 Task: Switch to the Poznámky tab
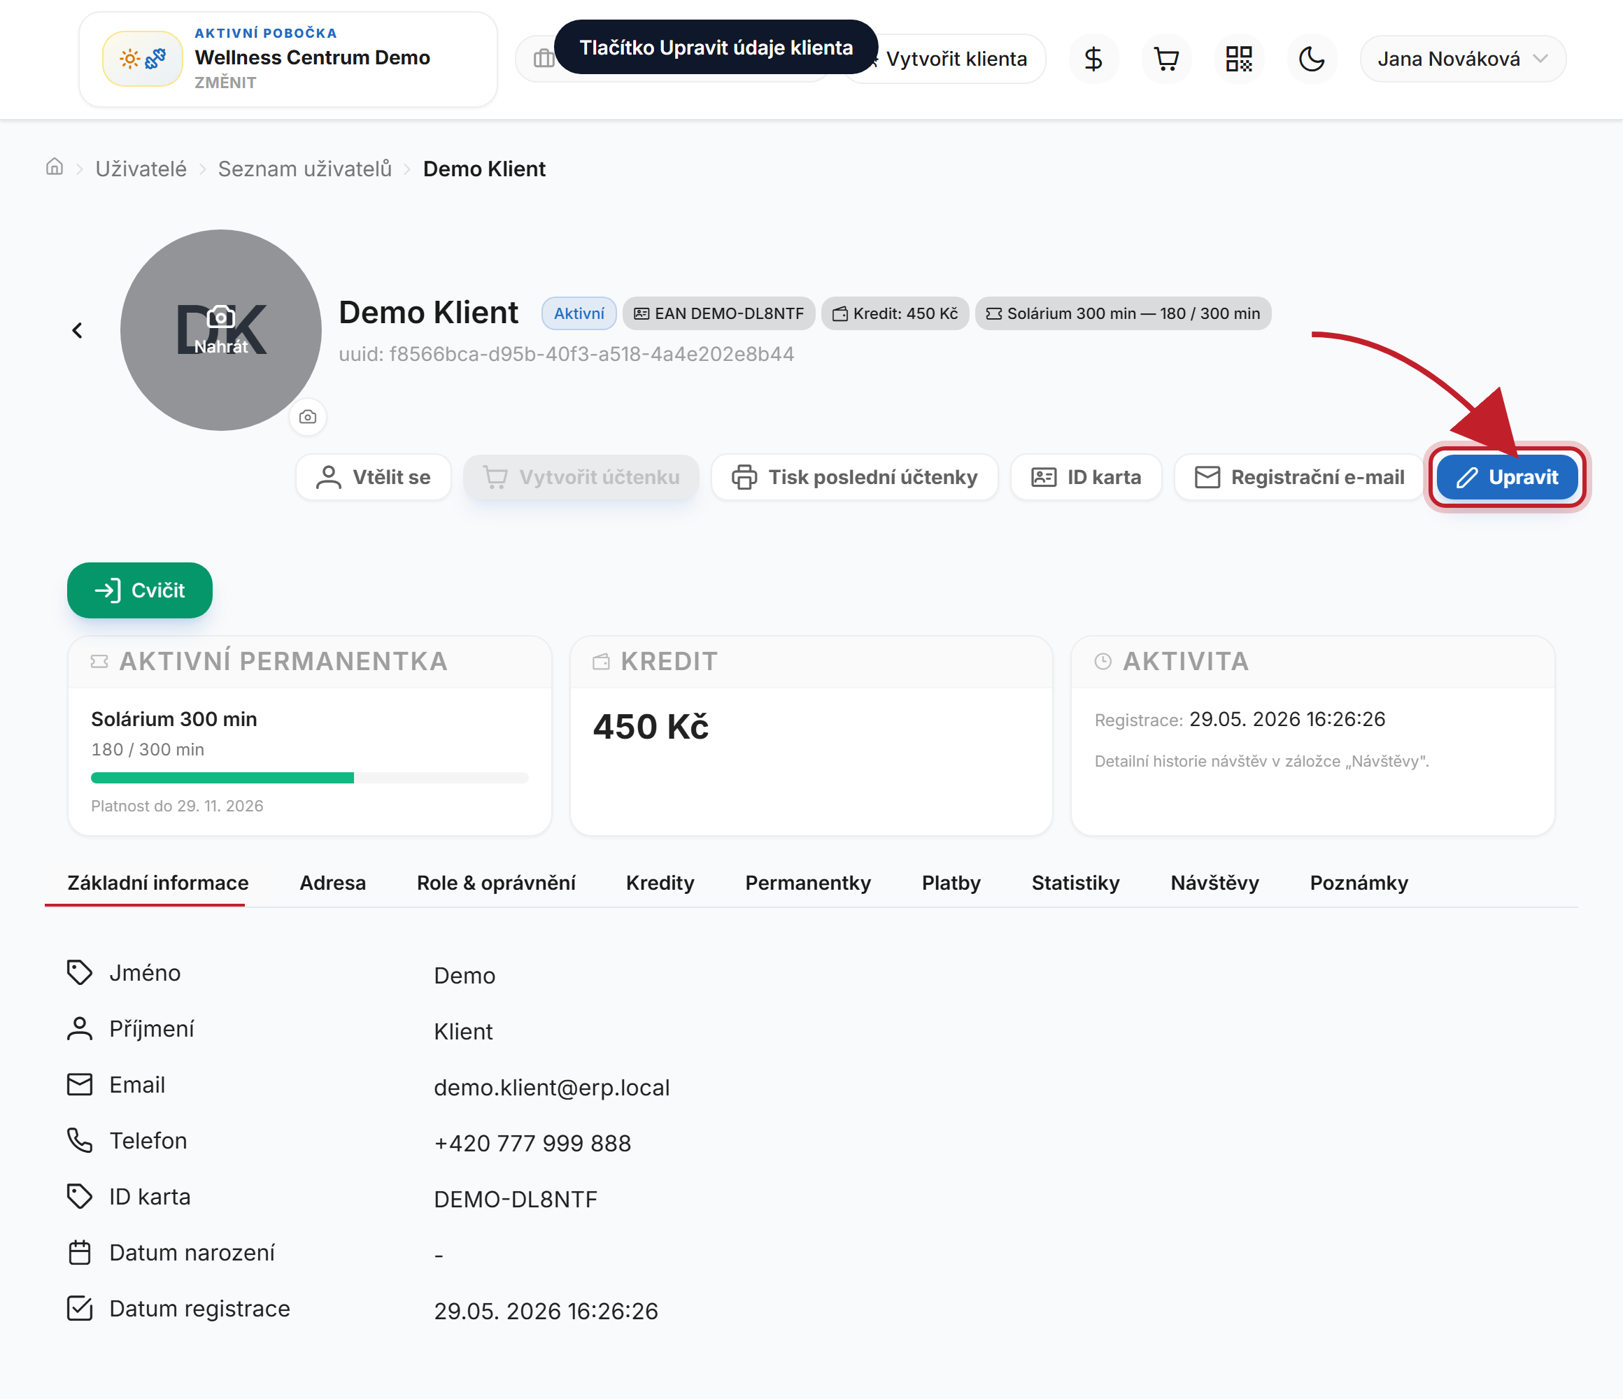(x=1359, y=883)
